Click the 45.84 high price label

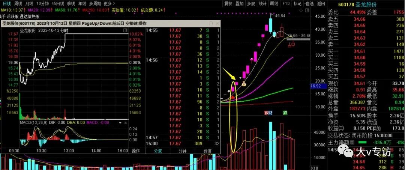280,16
